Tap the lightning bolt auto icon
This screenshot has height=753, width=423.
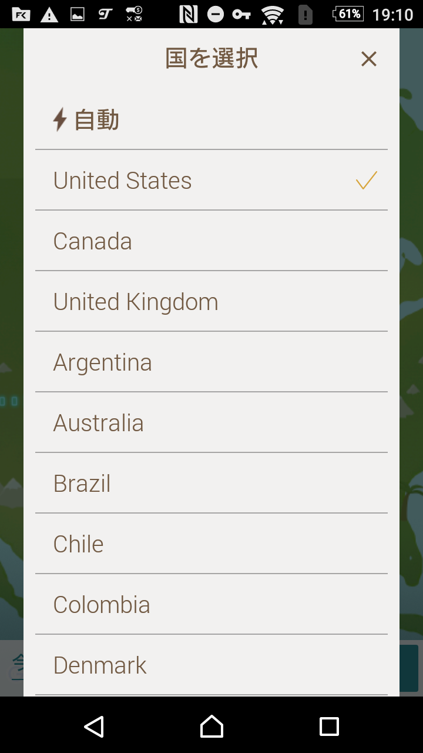[60, 119]
